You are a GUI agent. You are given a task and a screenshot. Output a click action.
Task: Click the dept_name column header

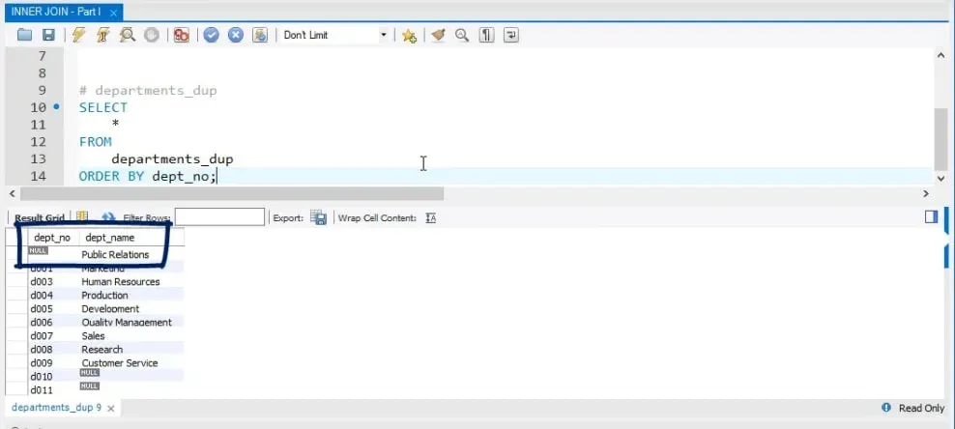click(x=109, y=237)
